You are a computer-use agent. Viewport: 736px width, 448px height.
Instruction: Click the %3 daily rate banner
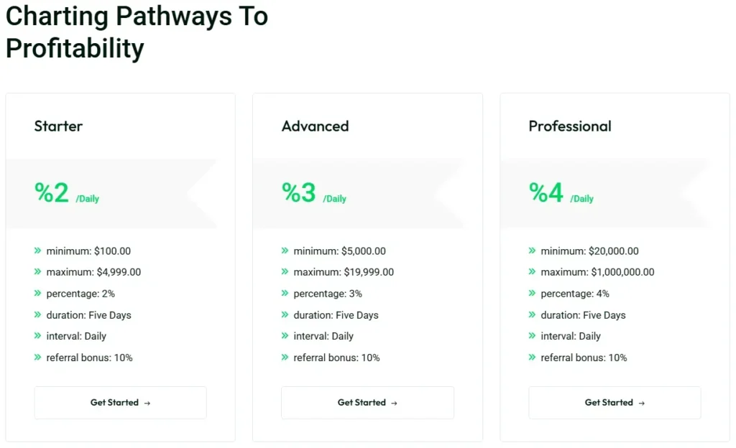coord(313,193)
